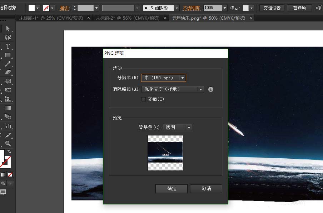323x213 pixels.
Task: Click the transparency preview thumbnail
Action: pos(165,153)
